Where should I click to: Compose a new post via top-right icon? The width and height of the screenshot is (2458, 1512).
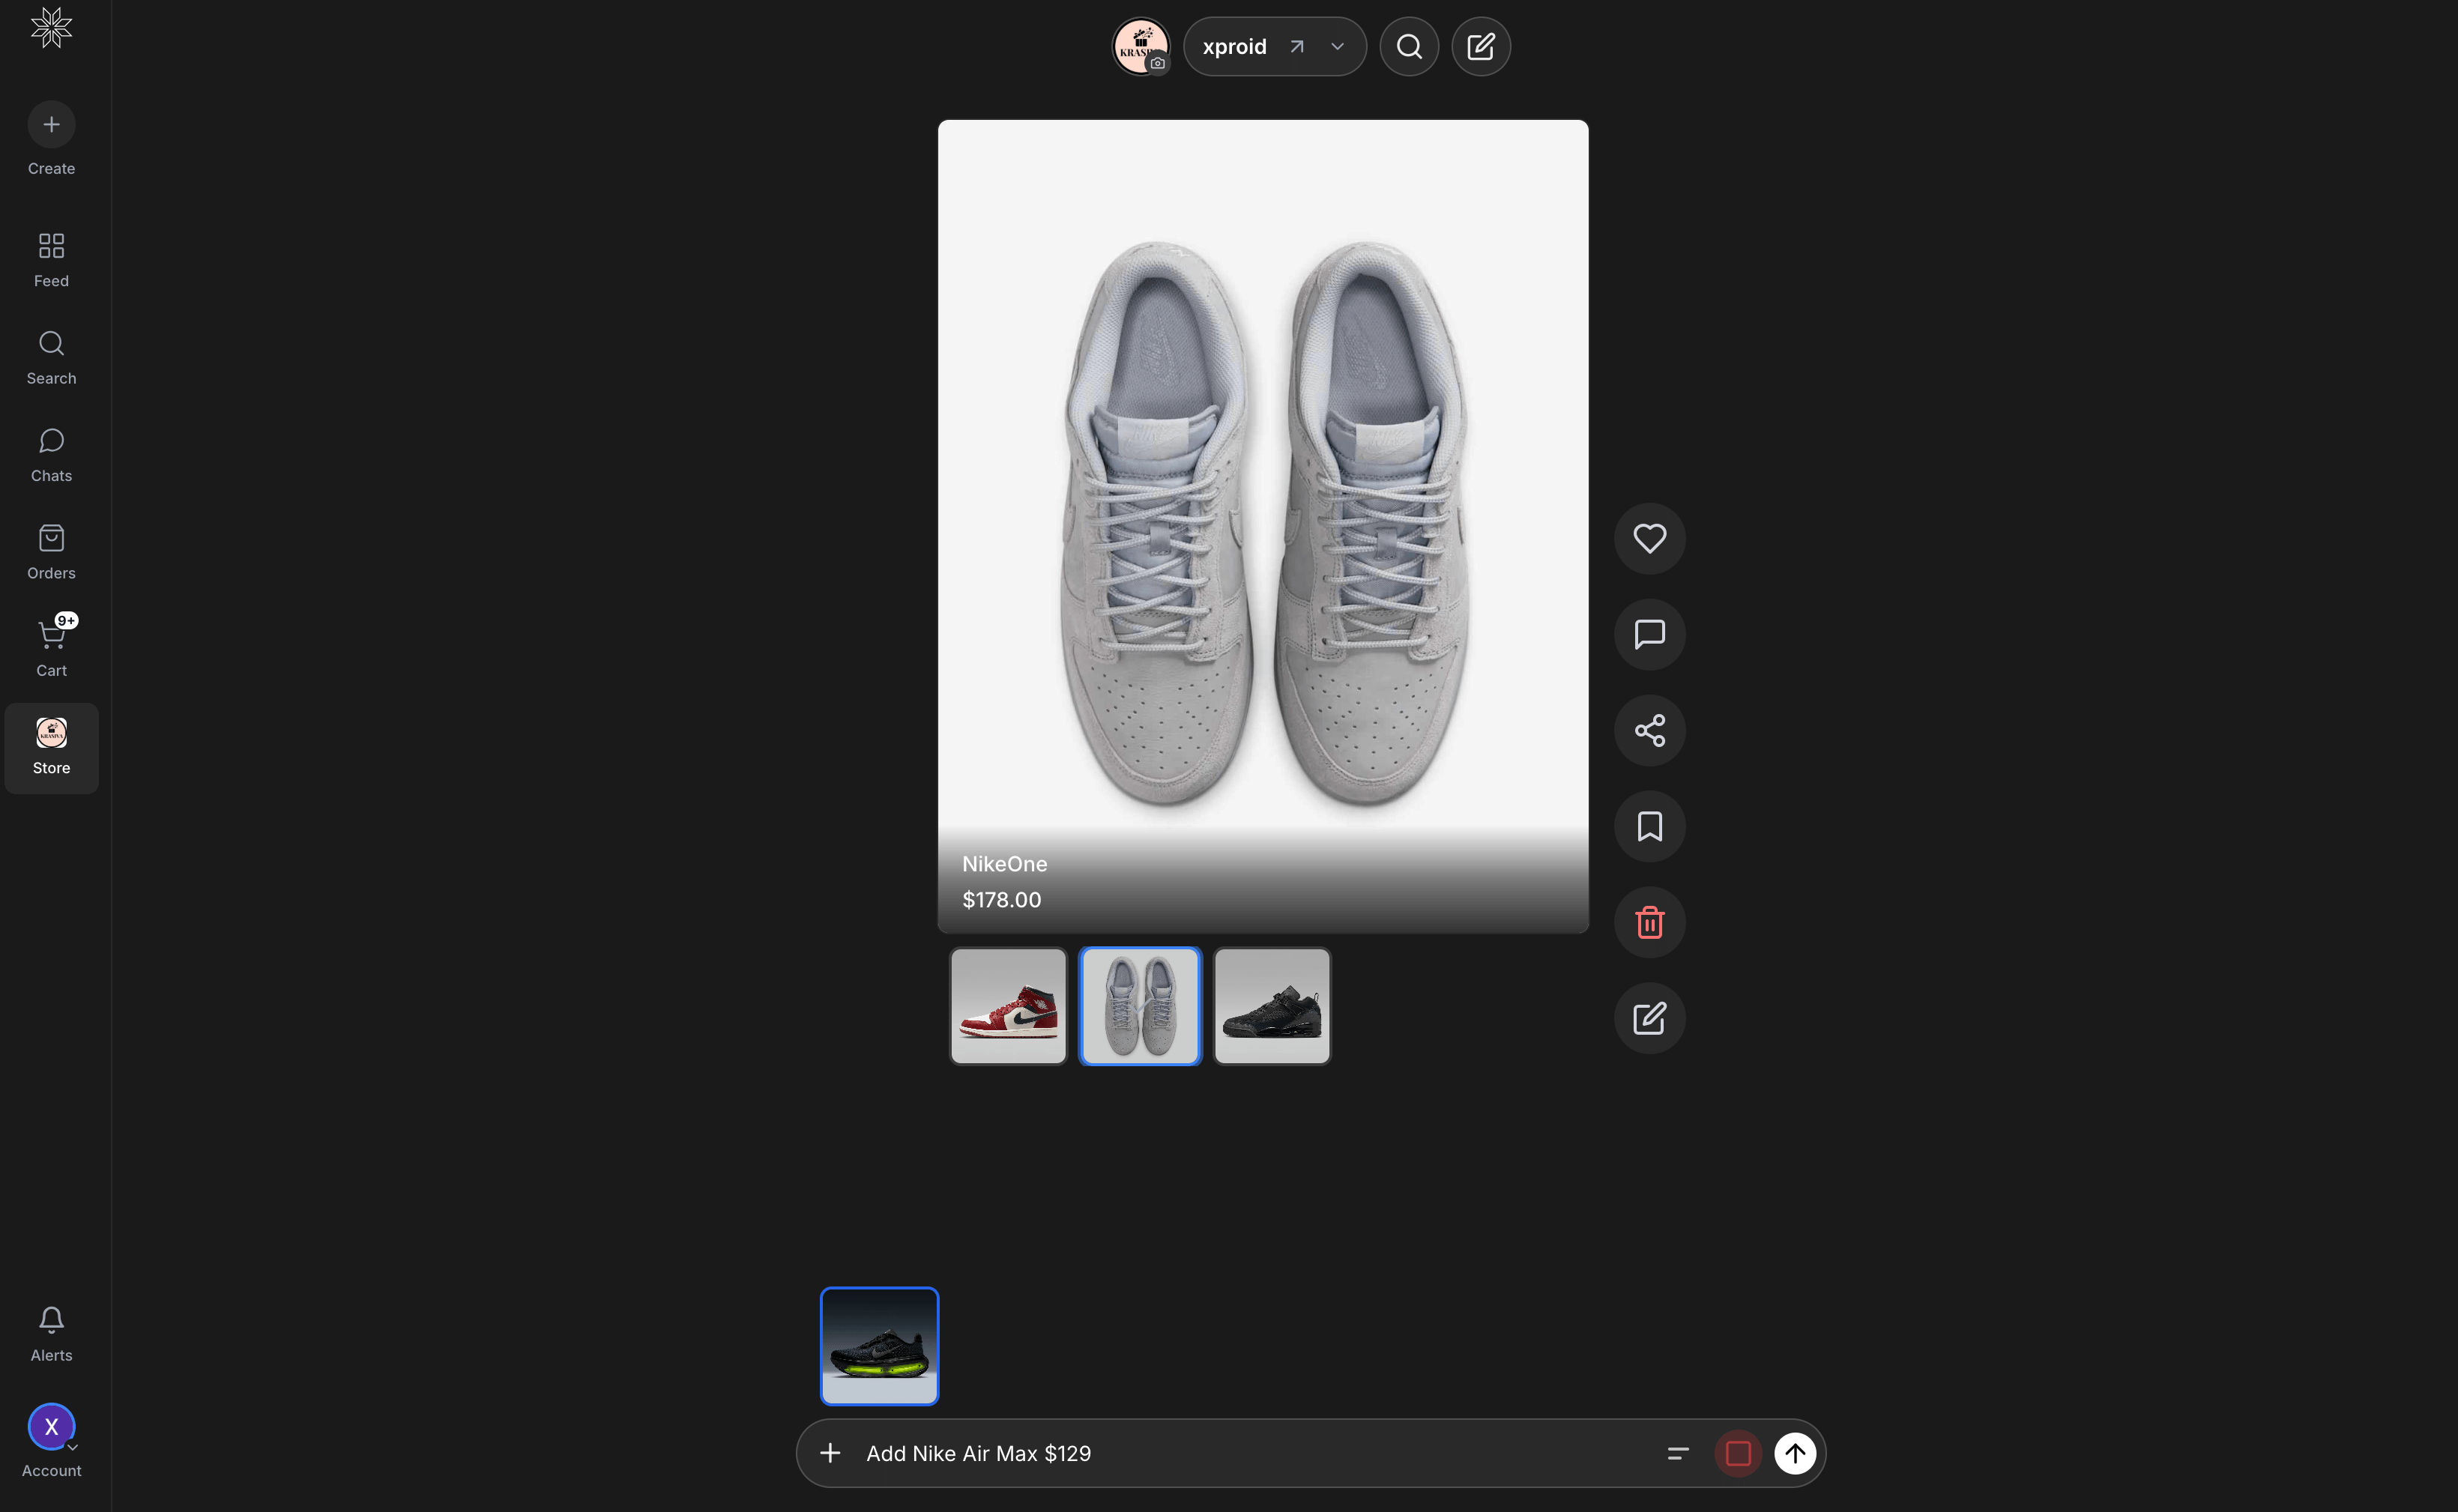pyautogui.click(x=1480, y=46)
